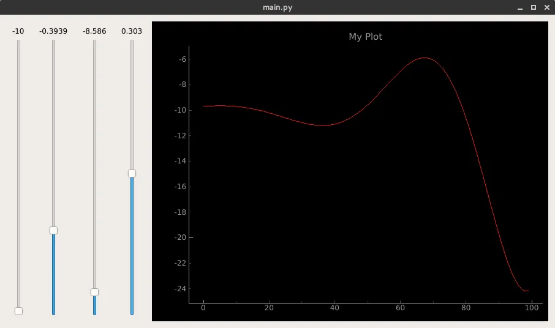Maximize the main.py window

[x=534, y=7]
